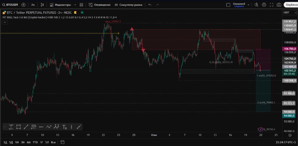This screenshot has height=146, width=298.
Task: Click the green market status dot
Action: (x=82, y=13)
